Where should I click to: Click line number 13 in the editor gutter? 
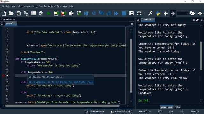[x=7, y=59]
